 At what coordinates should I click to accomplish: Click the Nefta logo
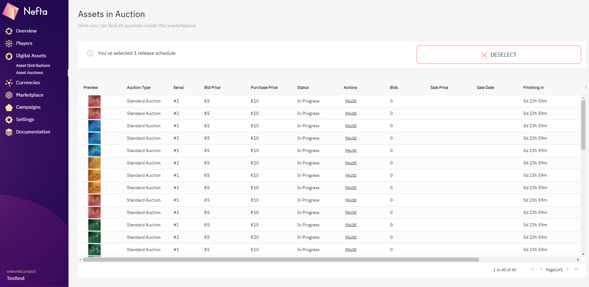(25, 11)
